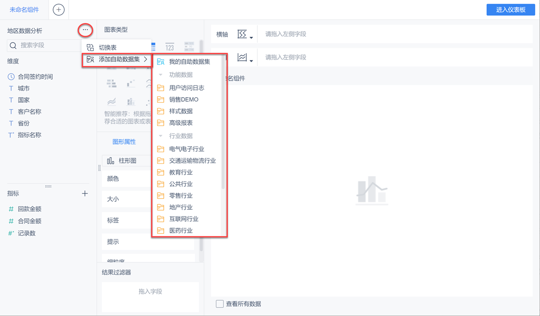Click the 结果过滤器 拖入字段 drop zone
This screenshot has height=316, width=540.
[150, 296]
